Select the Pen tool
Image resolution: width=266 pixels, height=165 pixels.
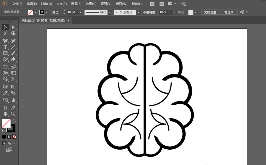coord(5,40)
